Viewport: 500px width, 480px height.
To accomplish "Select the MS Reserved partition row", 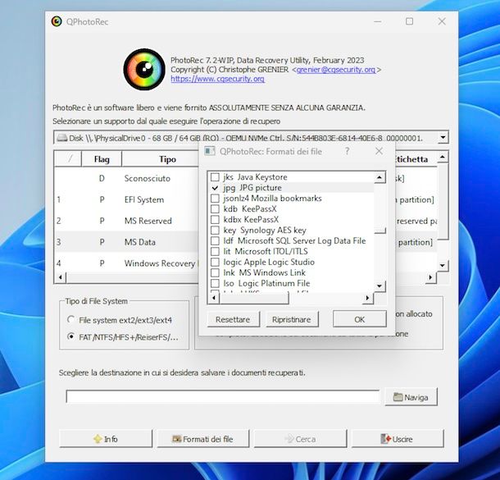I will 126,221.
